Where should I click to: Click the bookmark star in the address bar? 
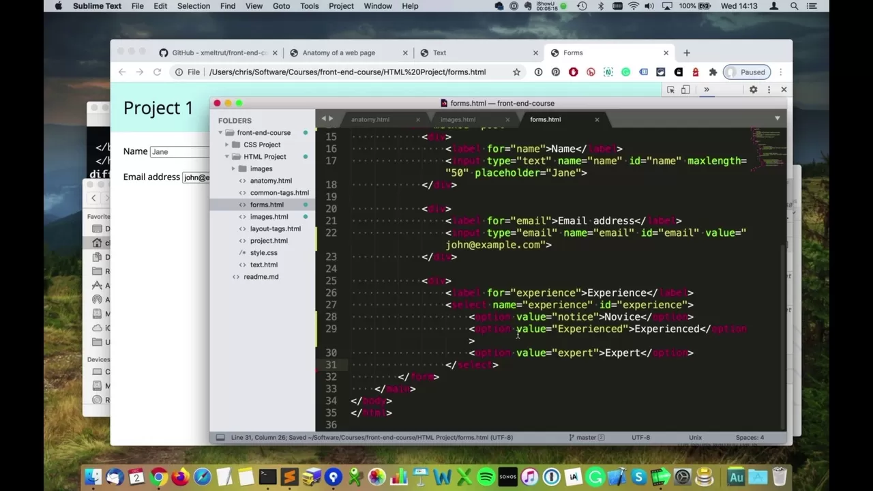[516, 72]
